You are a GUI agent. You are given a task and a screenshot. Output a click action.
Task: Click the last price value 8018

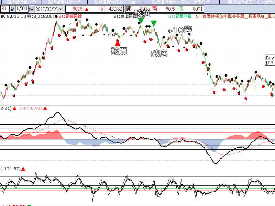[77, 9]
